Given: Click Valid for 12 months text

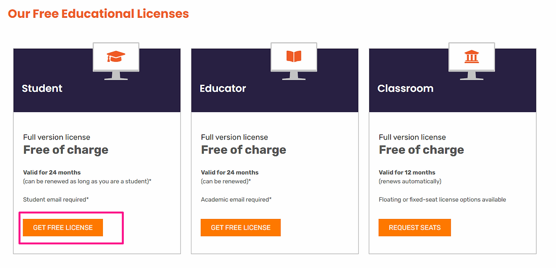Looking at the screenshot, I should tap(407, 172).
